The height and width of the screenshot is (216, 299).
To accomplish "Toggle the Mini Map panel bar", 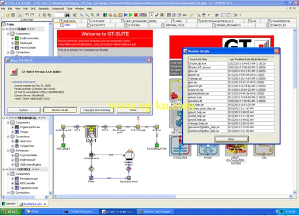I will [x=27, y=20].
